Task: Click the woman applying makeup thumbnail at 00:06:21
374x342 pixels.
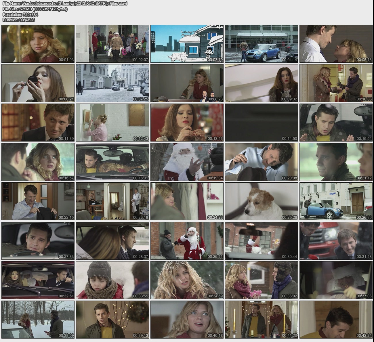Action: [38, 83]
